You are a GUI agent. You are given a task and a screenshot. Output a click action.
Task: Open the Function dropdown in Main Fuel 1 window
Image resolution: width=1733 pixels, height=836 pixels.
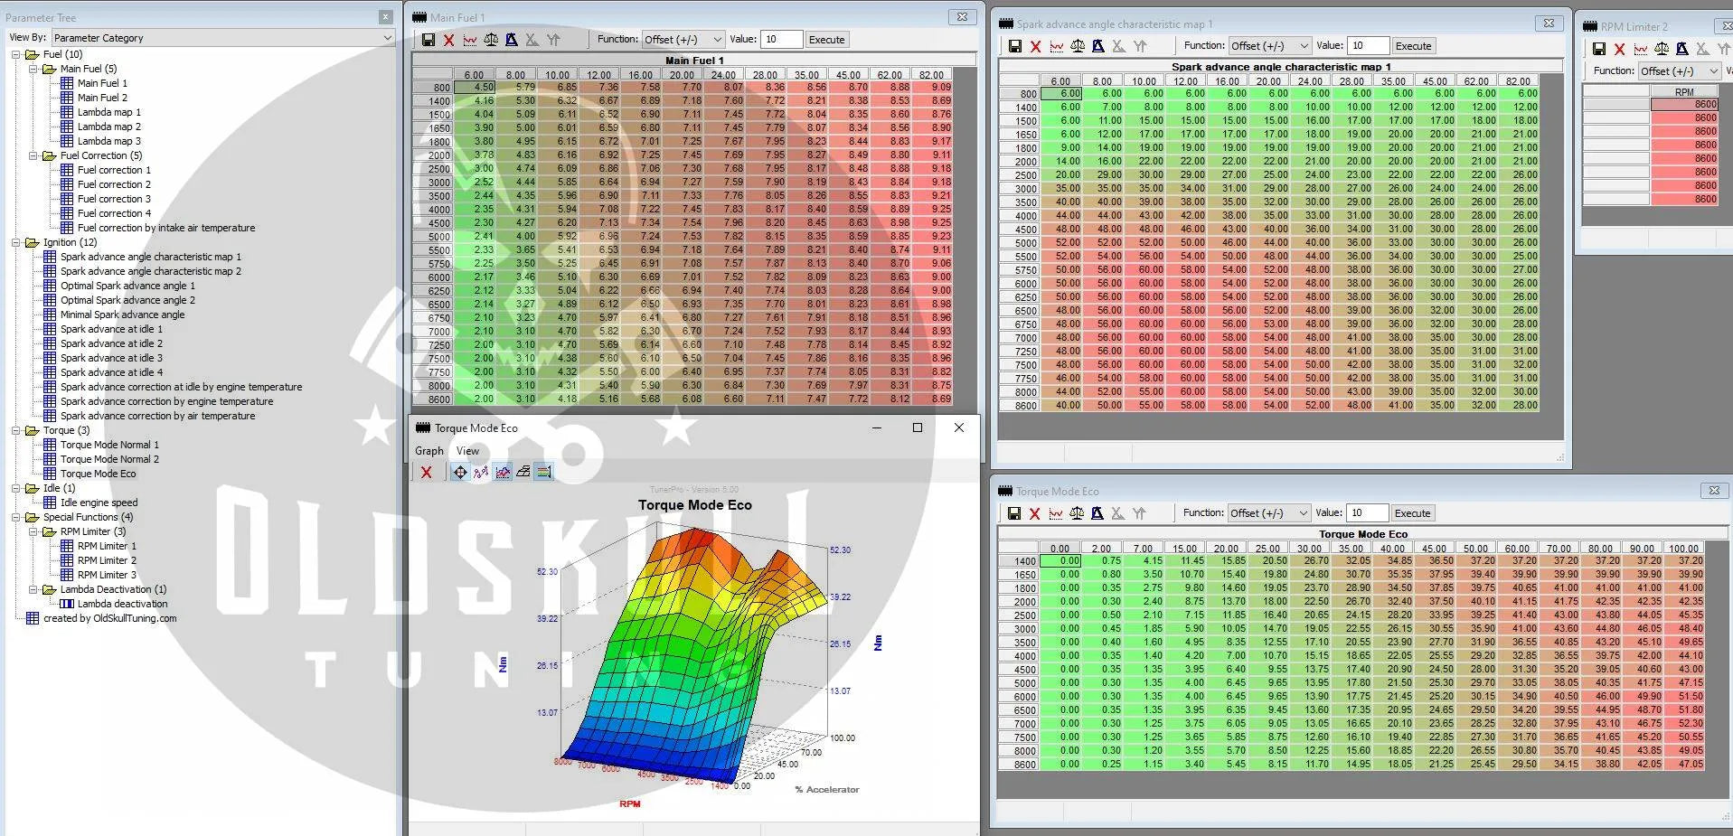coord(683,40)
